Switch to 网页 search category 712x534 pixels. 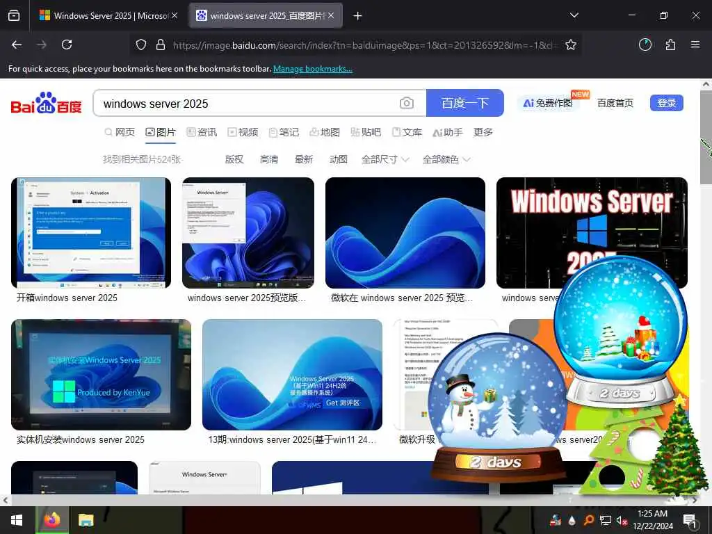coord(120,132)
